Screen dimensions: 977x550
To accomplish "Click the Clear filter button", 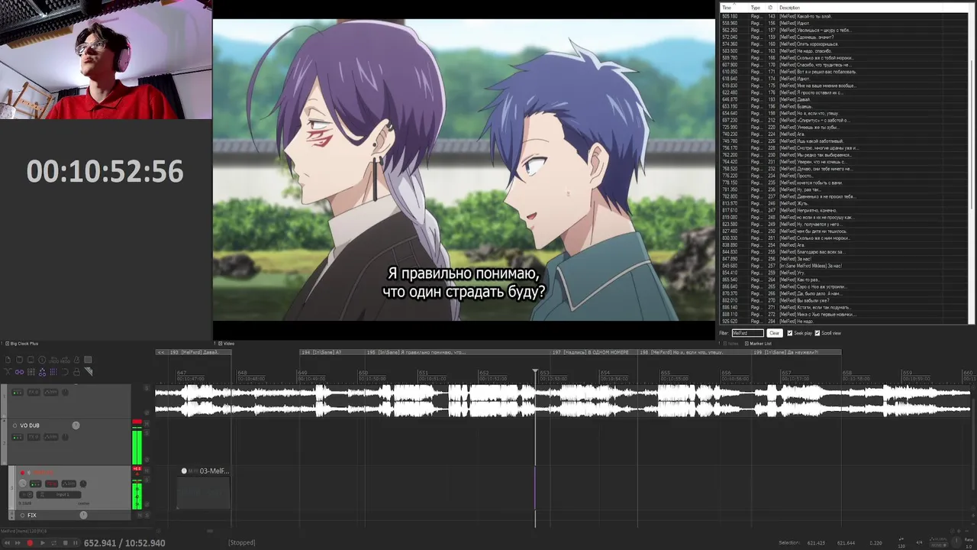I will (774, 333).
